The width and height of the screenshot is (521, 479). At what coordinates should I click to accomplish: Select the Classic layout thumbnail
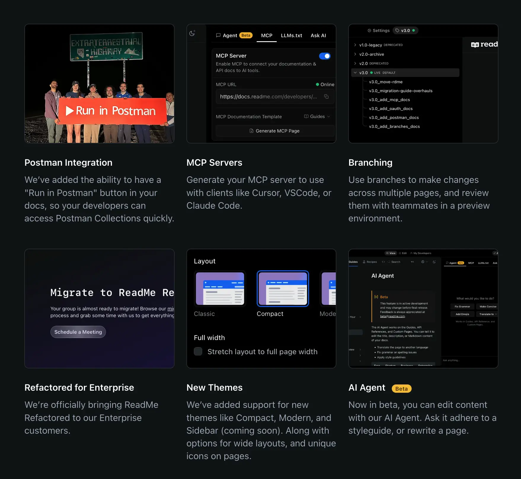pos(220,289)
